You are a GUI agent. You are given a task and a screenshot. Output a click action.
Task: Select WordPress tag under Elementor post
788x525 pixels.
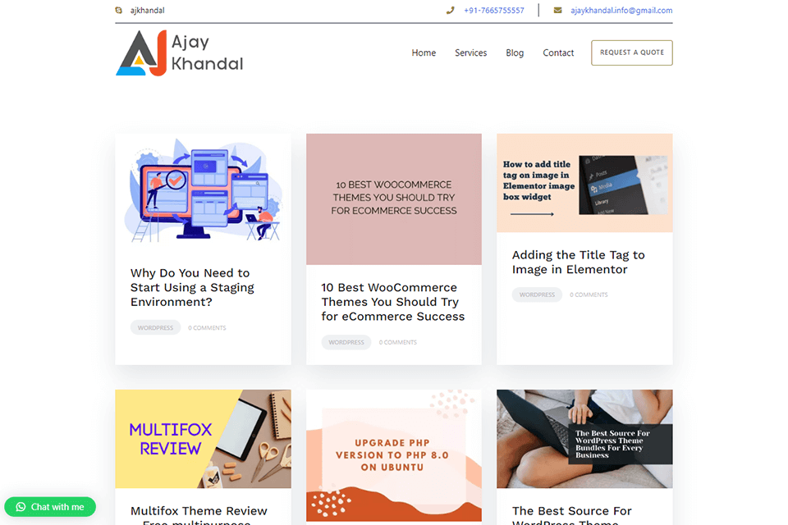point(537,295)
